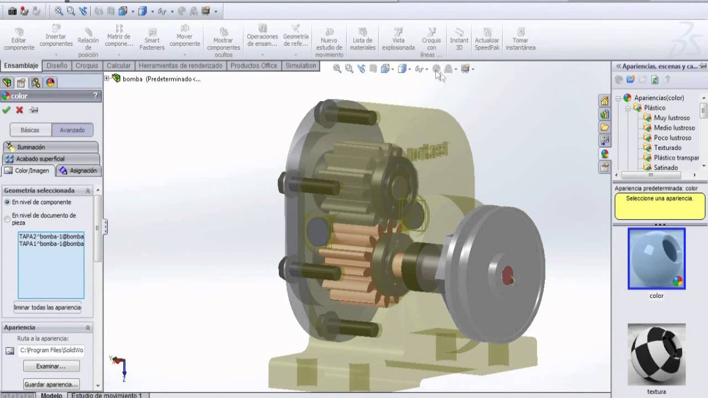Click the Zoom to Fit icon above the viewport

(x=337, y=69)
